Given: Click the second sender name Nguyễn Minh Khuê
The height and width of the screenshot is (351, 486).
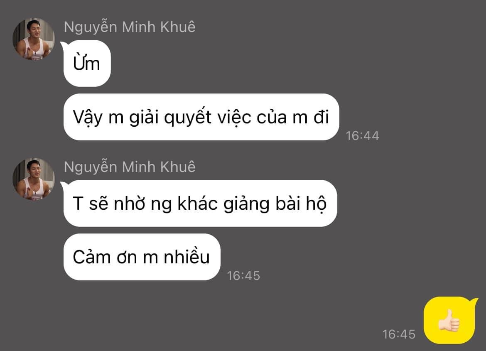Looking at the screenshot, I should (x=130, y=167).
